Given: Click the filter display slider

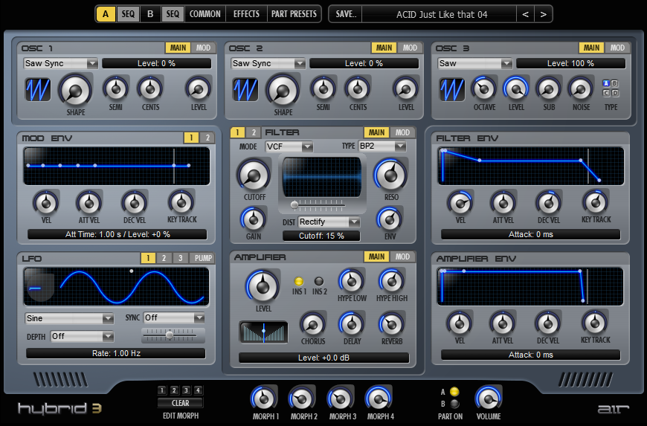Looking at the screenshot, I should point(318,204).
